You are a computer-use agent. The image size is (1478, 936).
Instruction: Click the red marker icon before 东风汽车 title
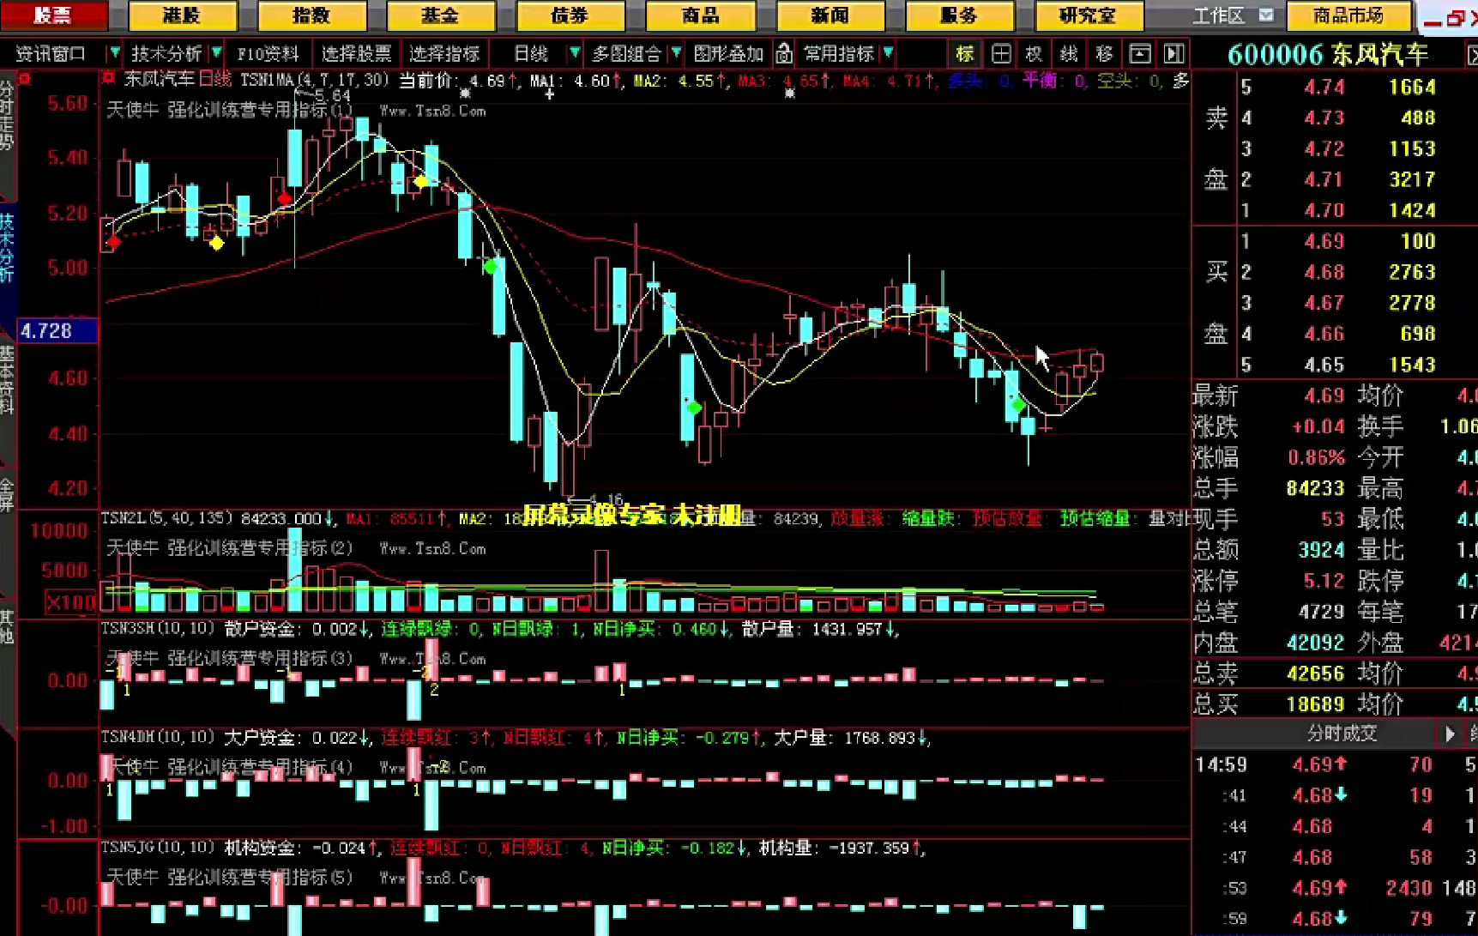coord(108,79)
